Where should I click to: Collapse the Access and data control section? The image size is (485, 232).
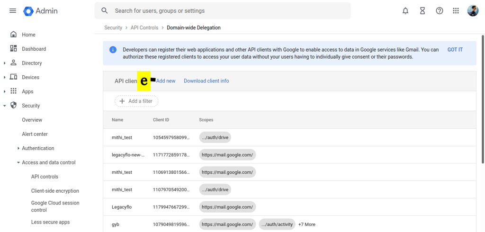pyautogui.click(x=18, y=162)
